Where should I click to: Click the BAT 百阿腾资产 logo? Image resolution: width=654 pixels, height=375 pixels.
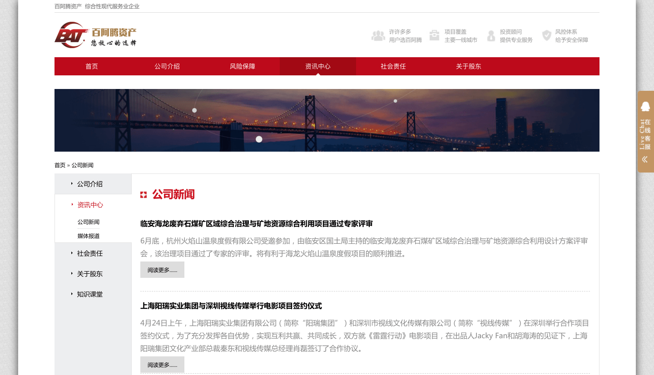click(95, 35)
